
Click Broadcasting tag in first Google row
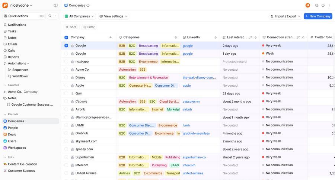pos(148,46)
